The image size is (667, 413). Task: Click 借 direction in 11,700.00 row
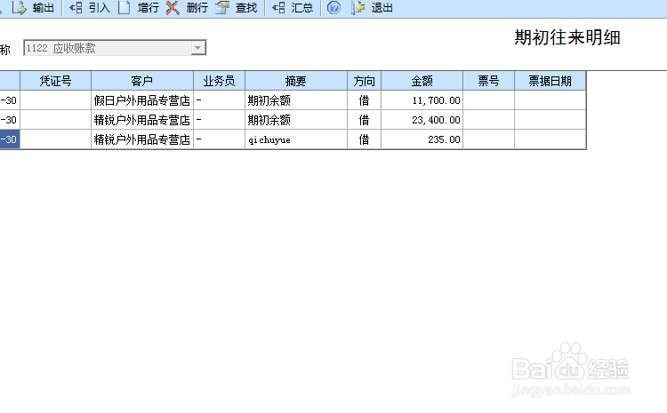click(x=364, y=100)
